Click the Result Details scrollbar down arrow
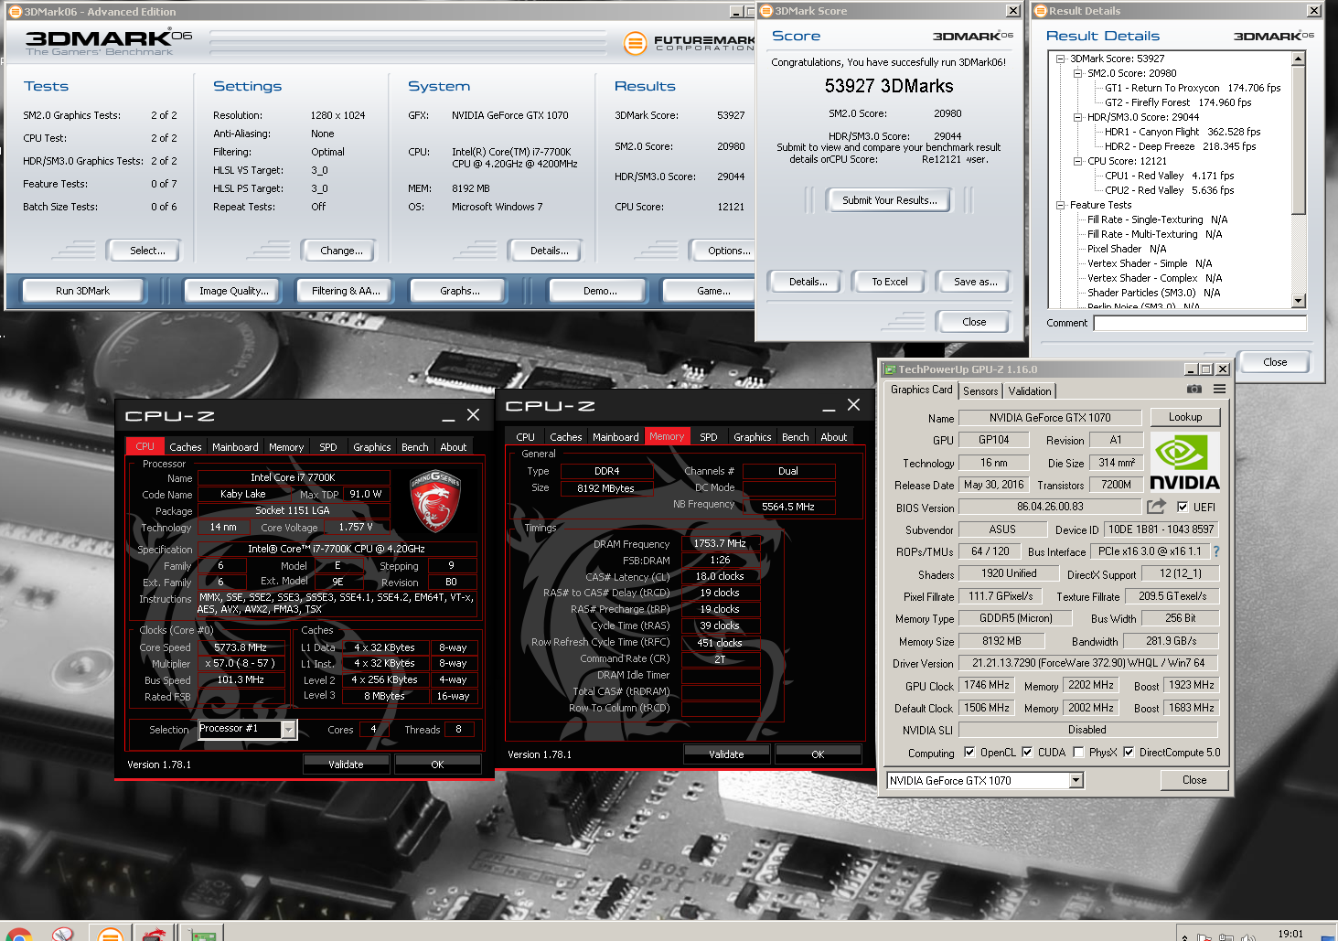1338x941 pixels. (x=1298, y=301)
